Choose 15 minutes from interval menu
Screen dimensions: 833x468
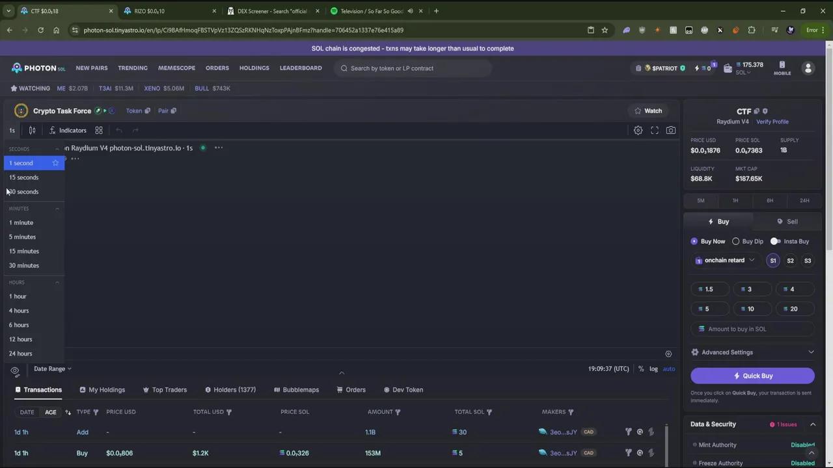pyautogui.click(x=24, y=251)
